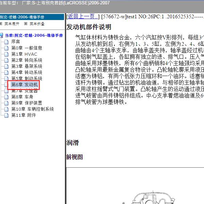Click the page icon next to 第10章 车辆控制系统
This screenshot has width=204, height=204.
click(x=6, y=109)
